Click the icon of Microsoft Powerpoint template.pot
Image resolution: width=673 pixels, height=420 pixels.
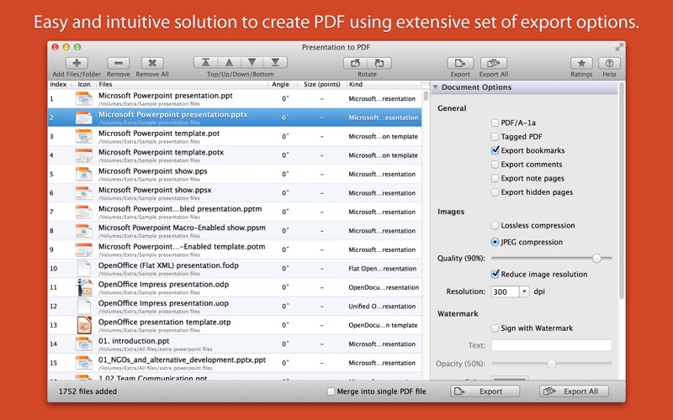coord(83,136)
